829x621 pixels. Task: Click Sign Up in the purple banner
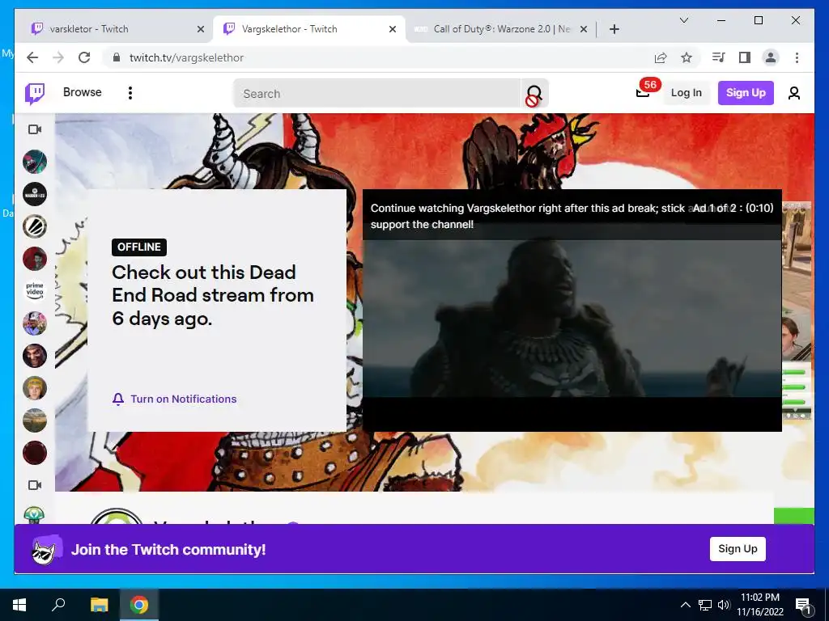pyautogui.click(x=738, y=549)
